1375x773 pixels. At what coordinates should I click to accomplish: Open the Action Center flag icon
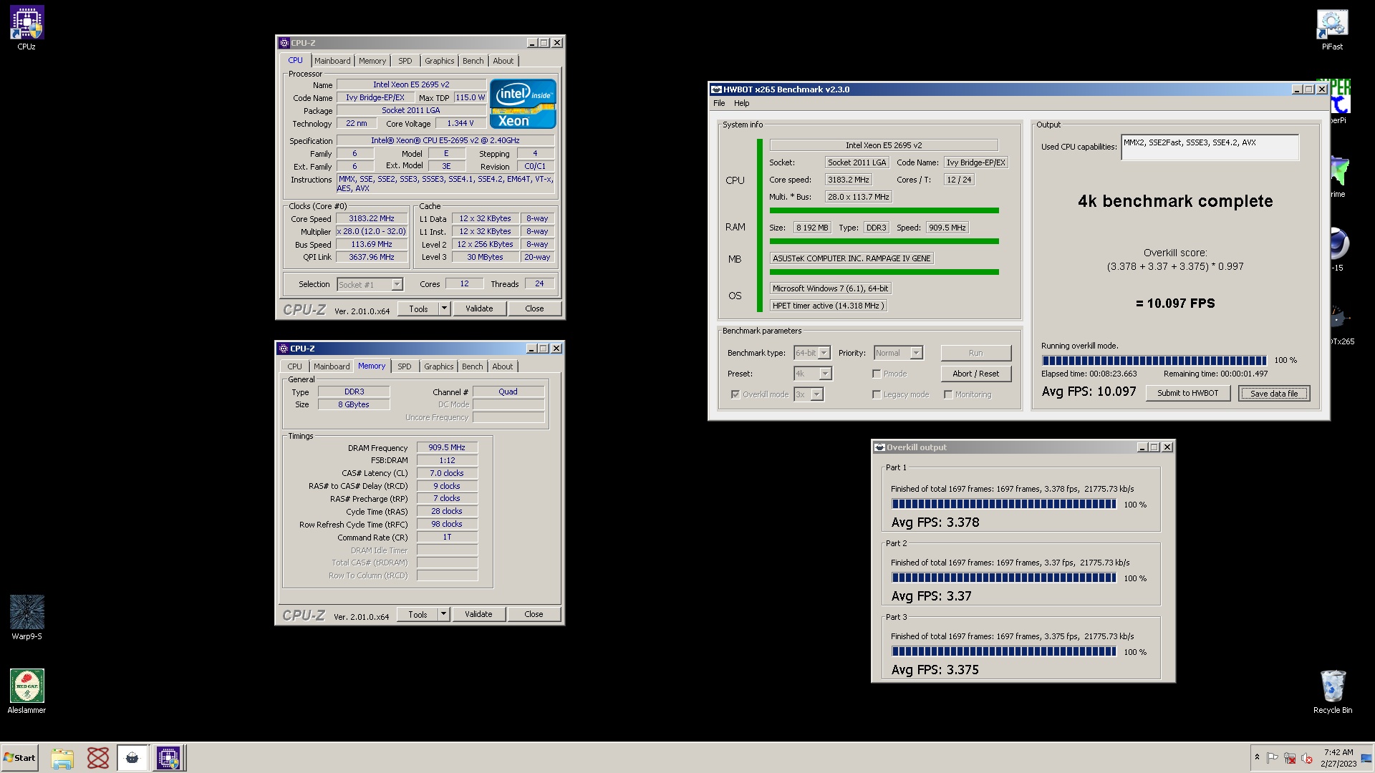[x=1273, y=758]
